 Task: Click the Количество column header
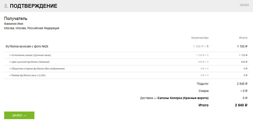tap(200, 38)
